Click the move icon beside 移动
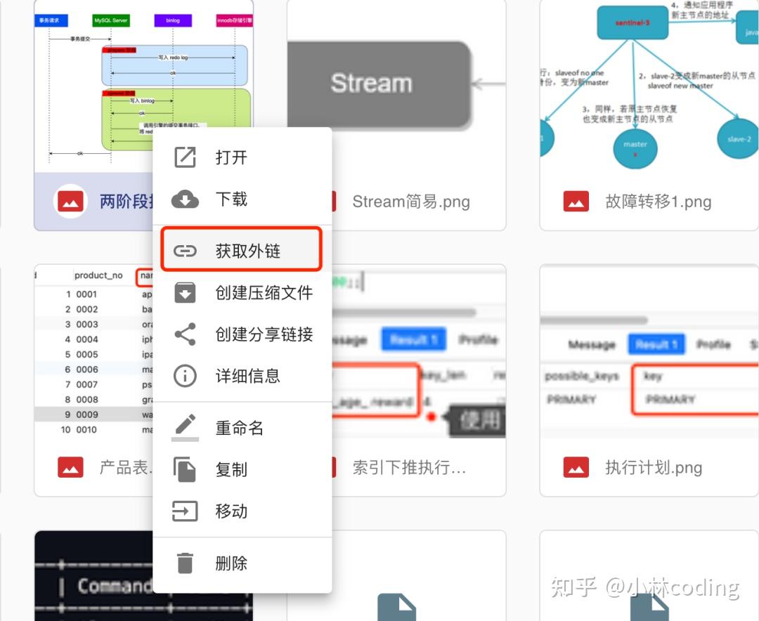The height and width of the screenshot is (621, 759). pyautogui.click(x=184, y=511)
